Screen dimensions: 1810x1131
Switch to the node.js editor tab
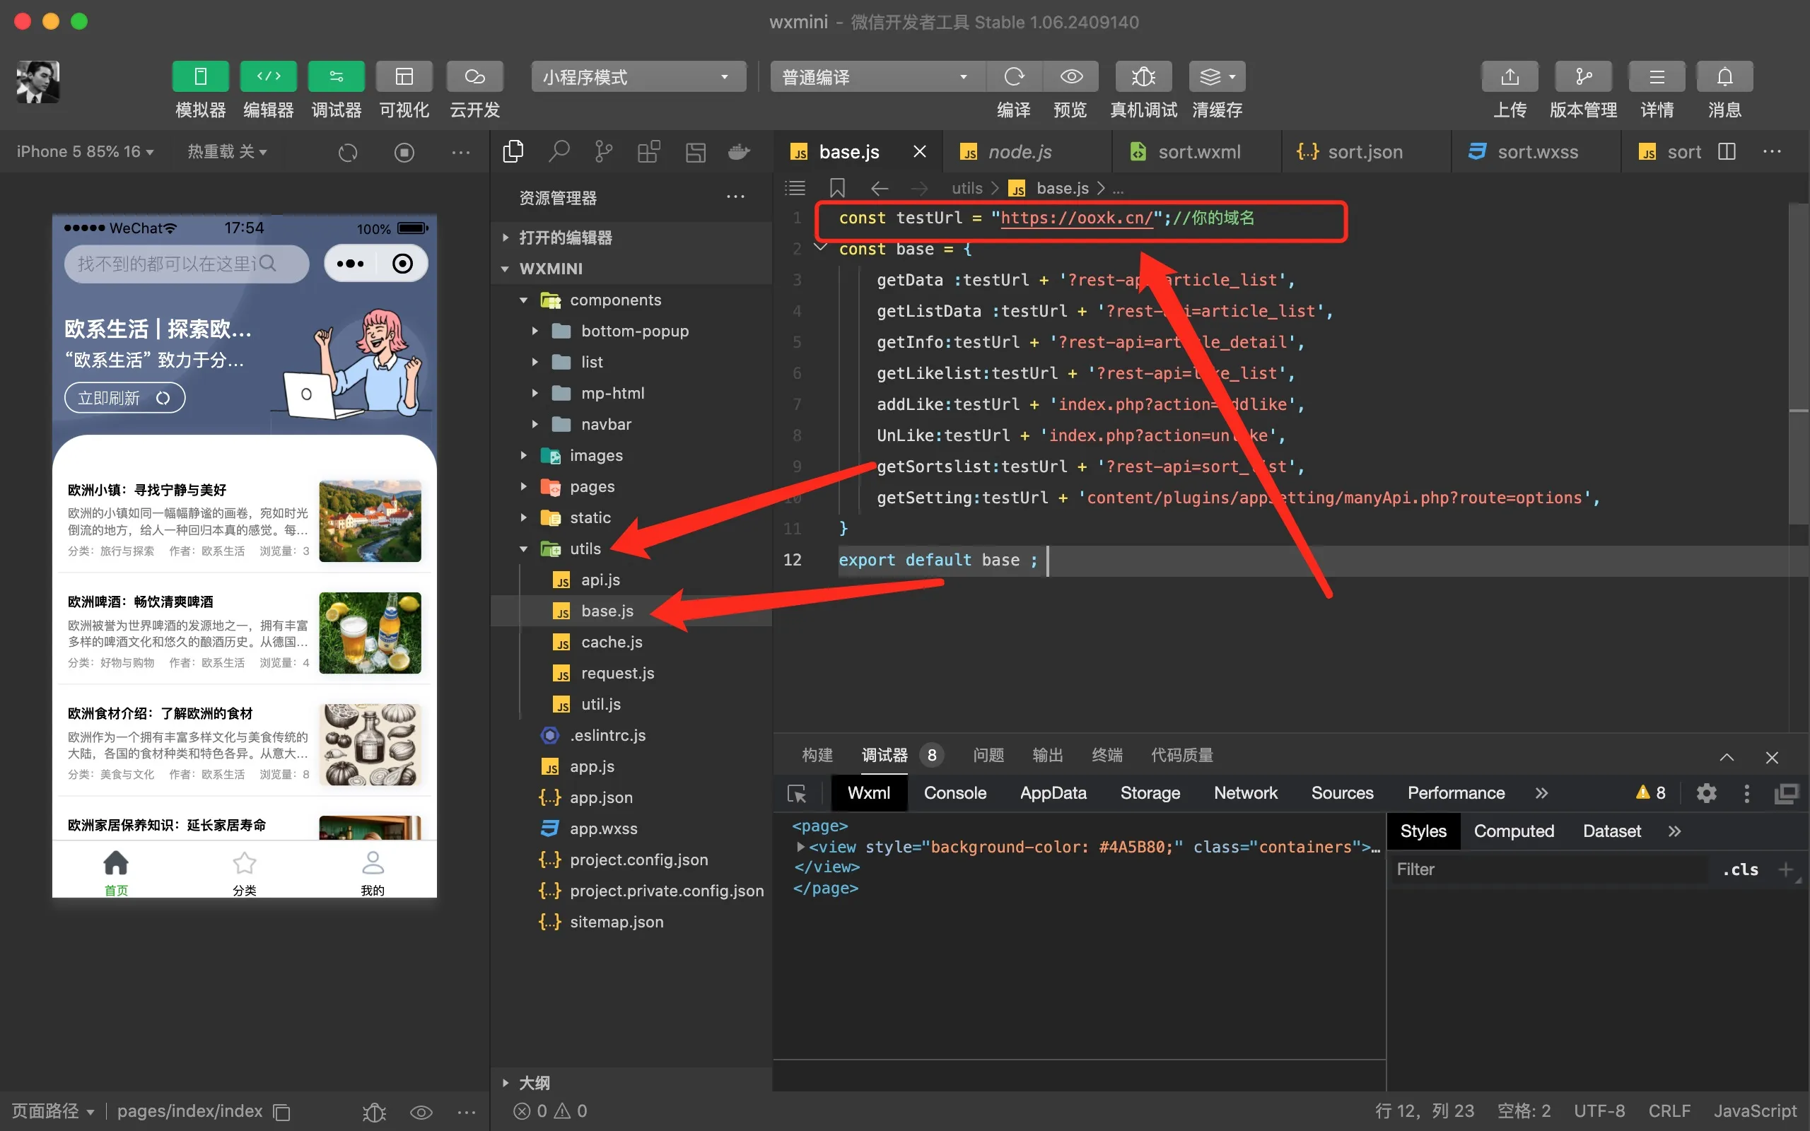pos(1026,152)
